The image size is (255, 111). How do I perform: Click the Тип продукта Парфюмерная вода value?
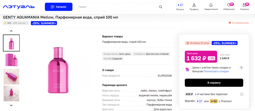(159, 105)
